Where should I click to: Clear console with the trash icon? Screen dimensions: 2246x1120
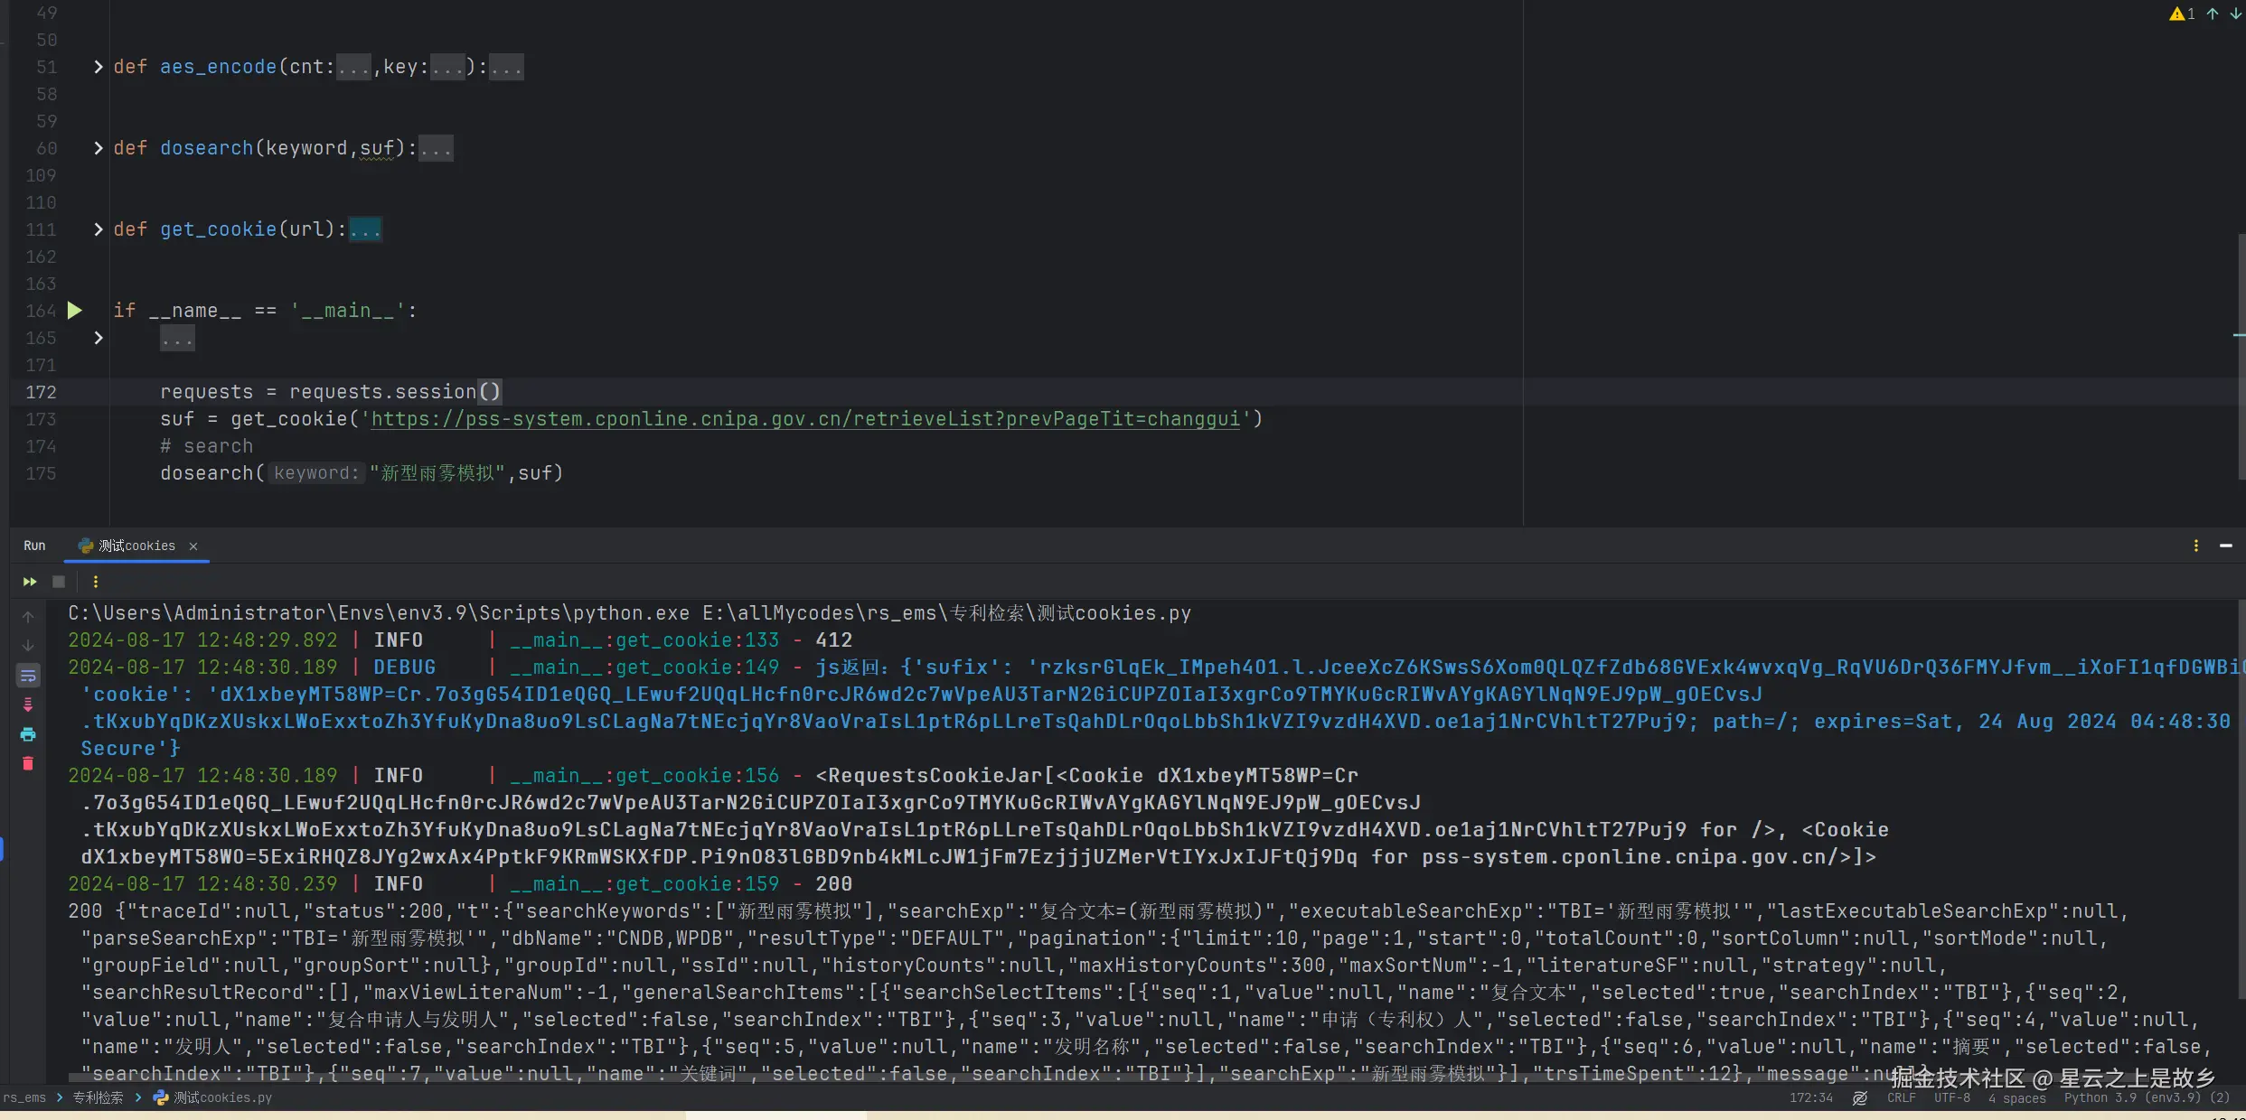pos(28,764)
